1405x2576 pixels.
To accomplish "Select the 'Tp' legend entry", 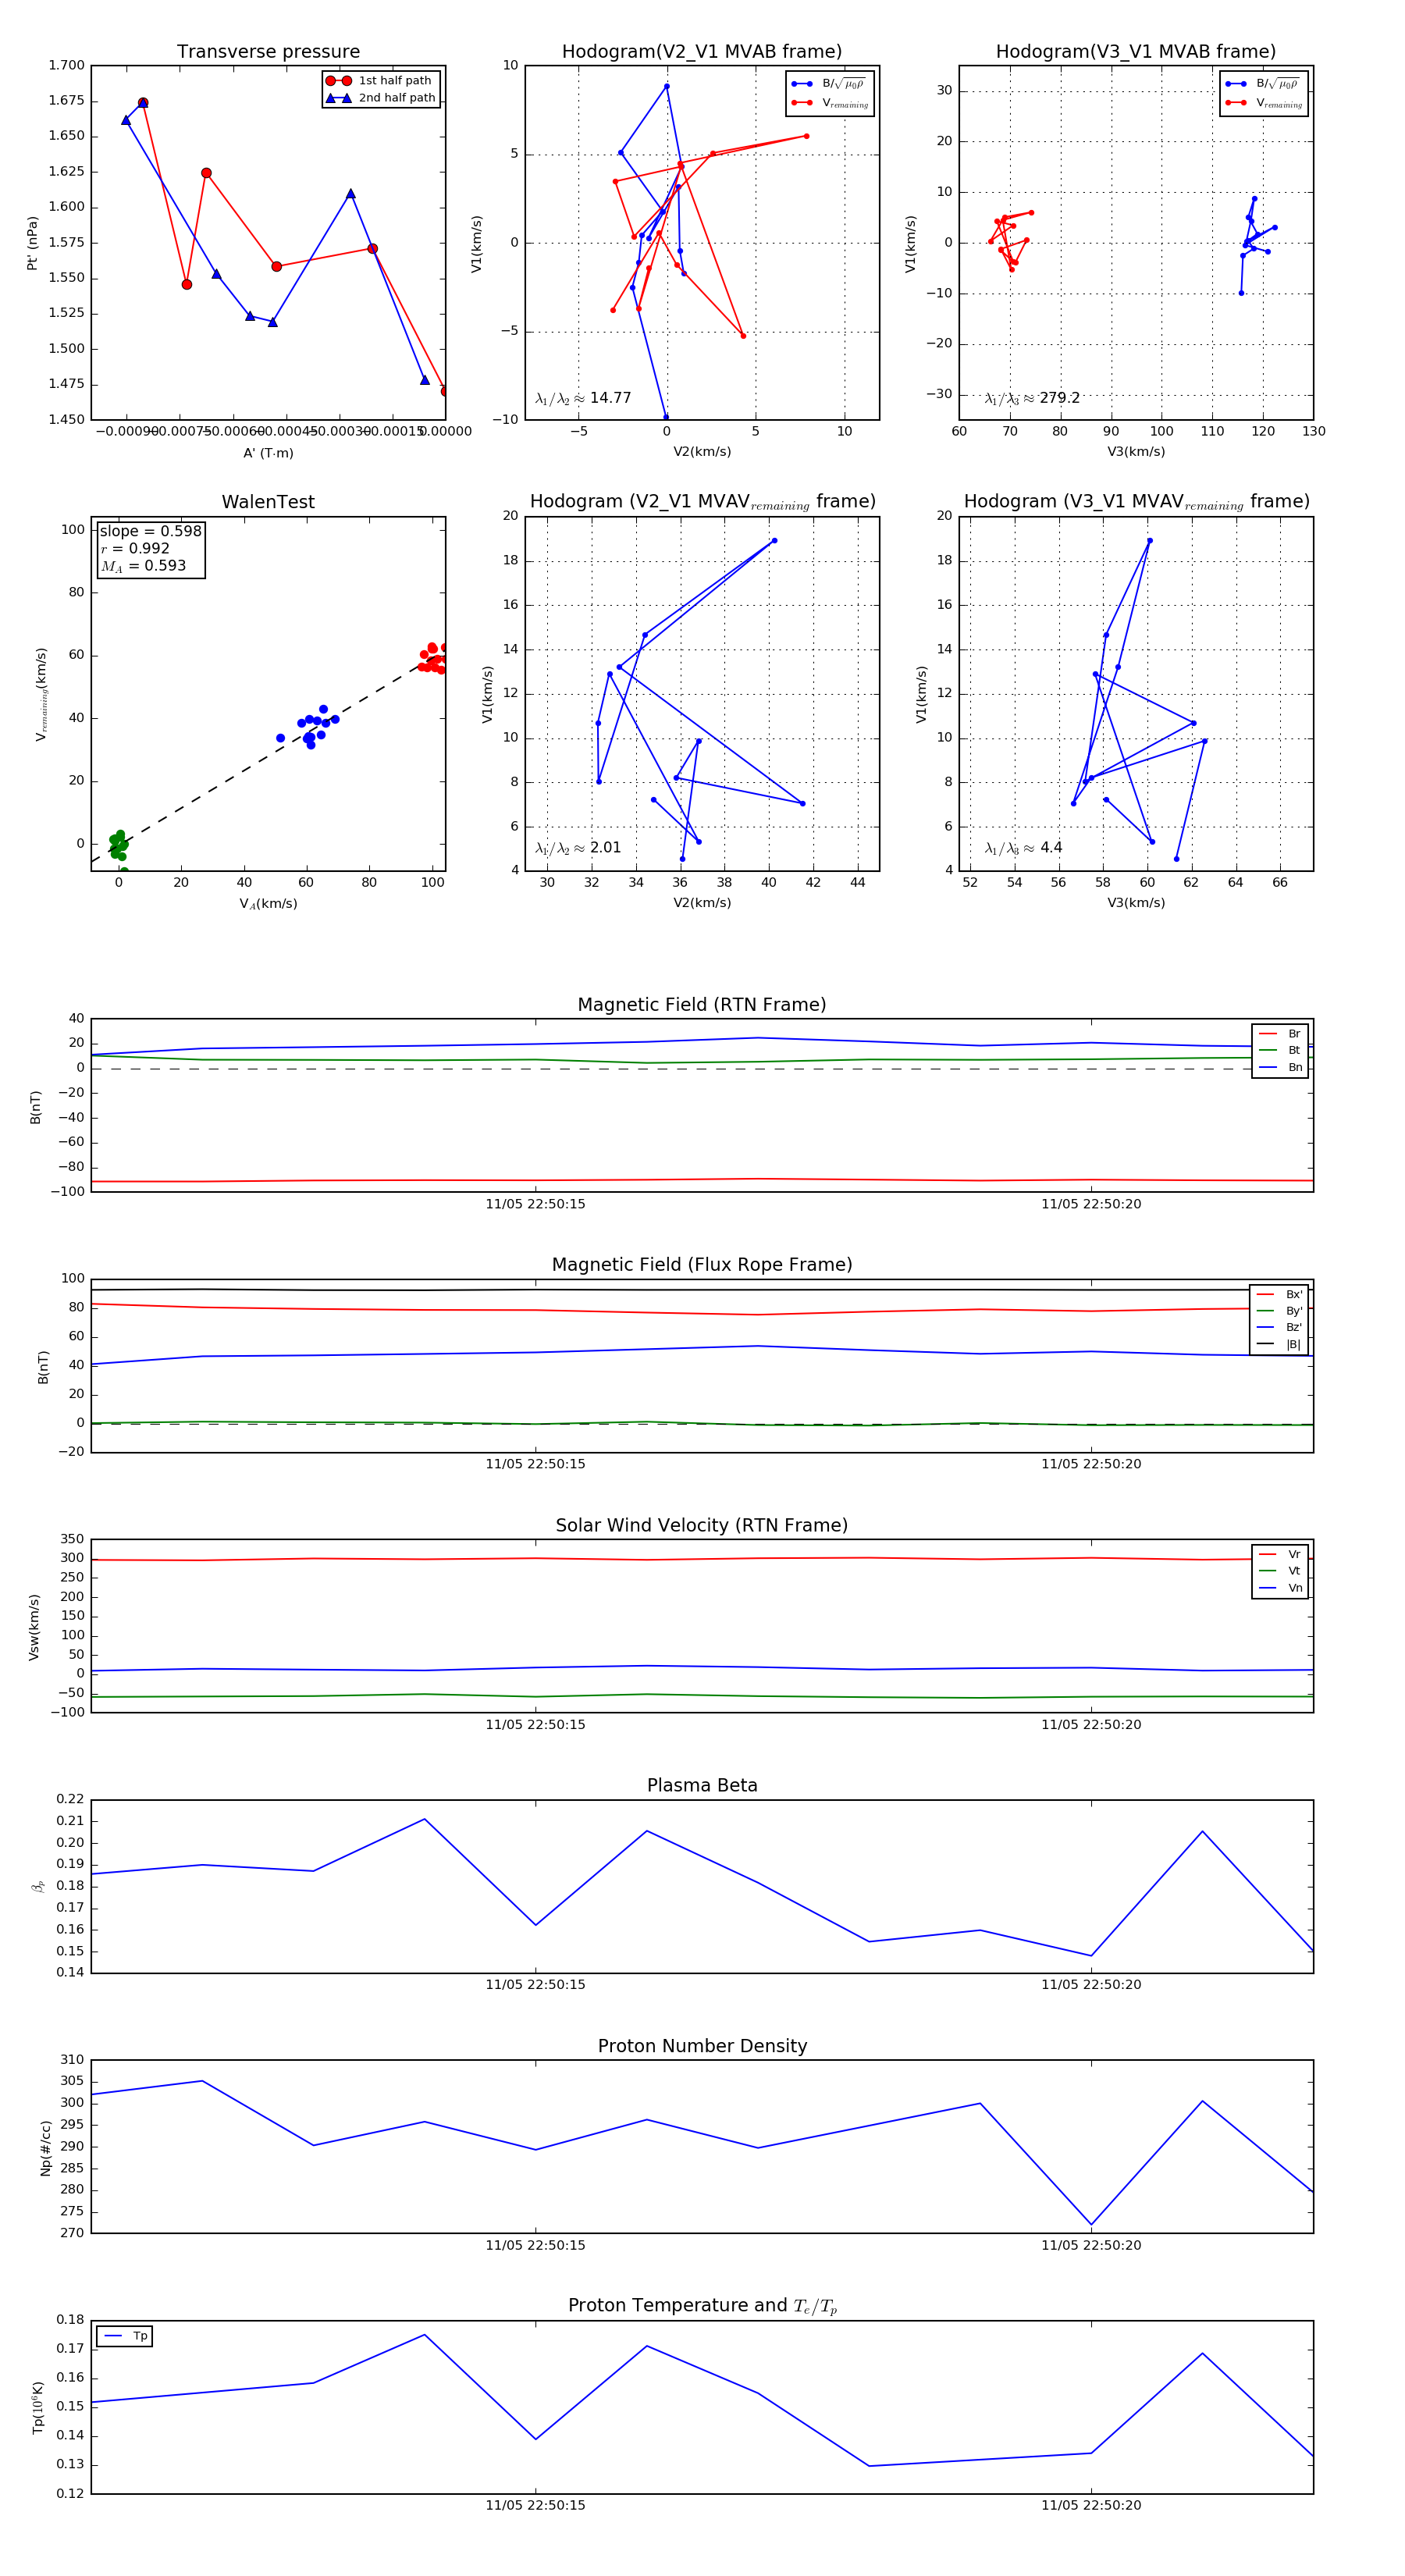I will tap(125, 2336).
